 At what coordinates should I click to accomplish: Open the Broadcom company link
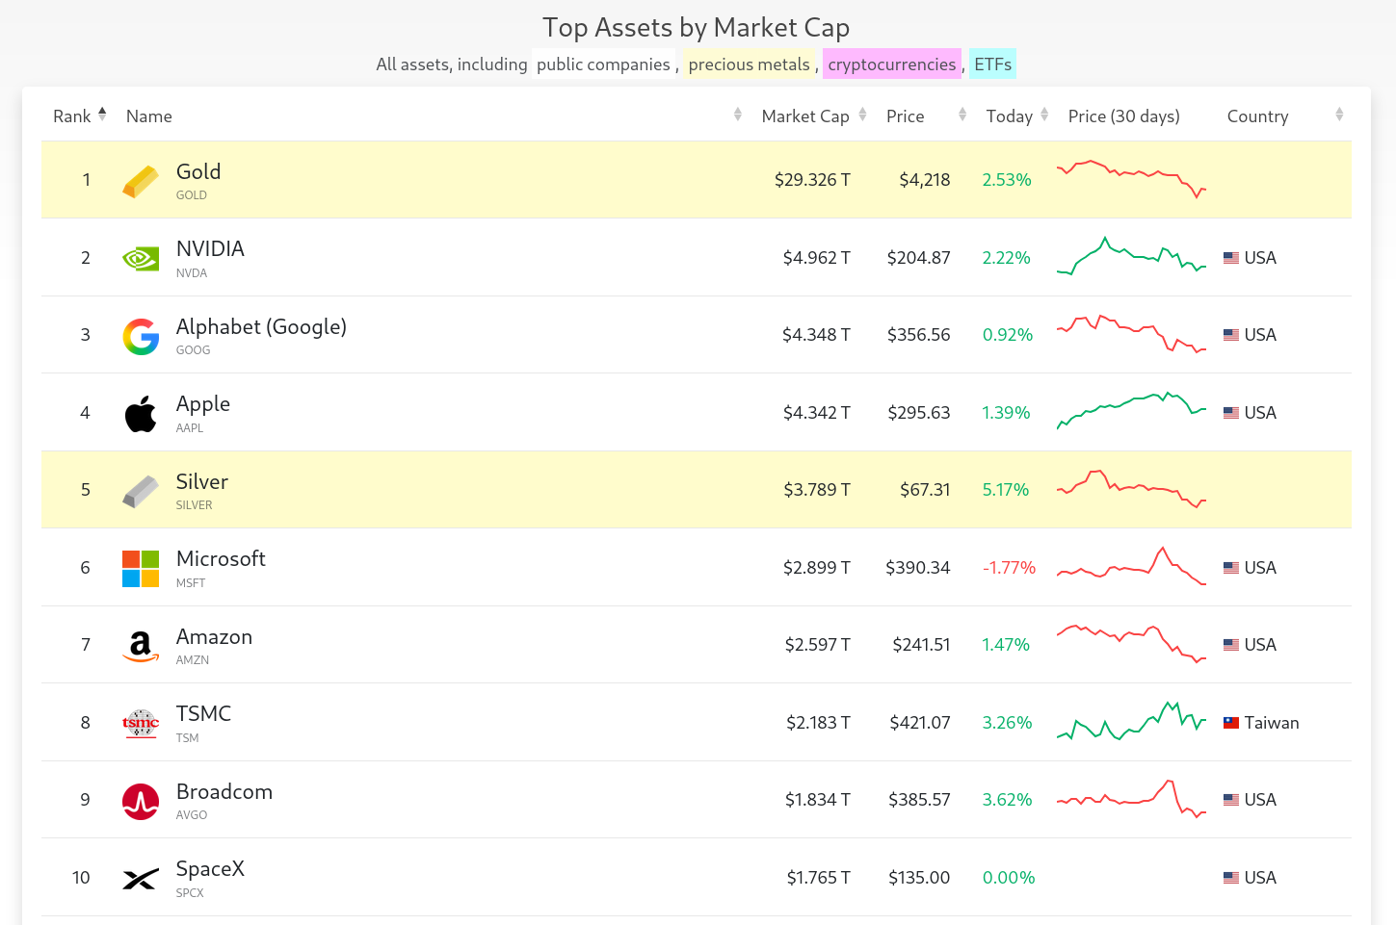click(224, 792)
